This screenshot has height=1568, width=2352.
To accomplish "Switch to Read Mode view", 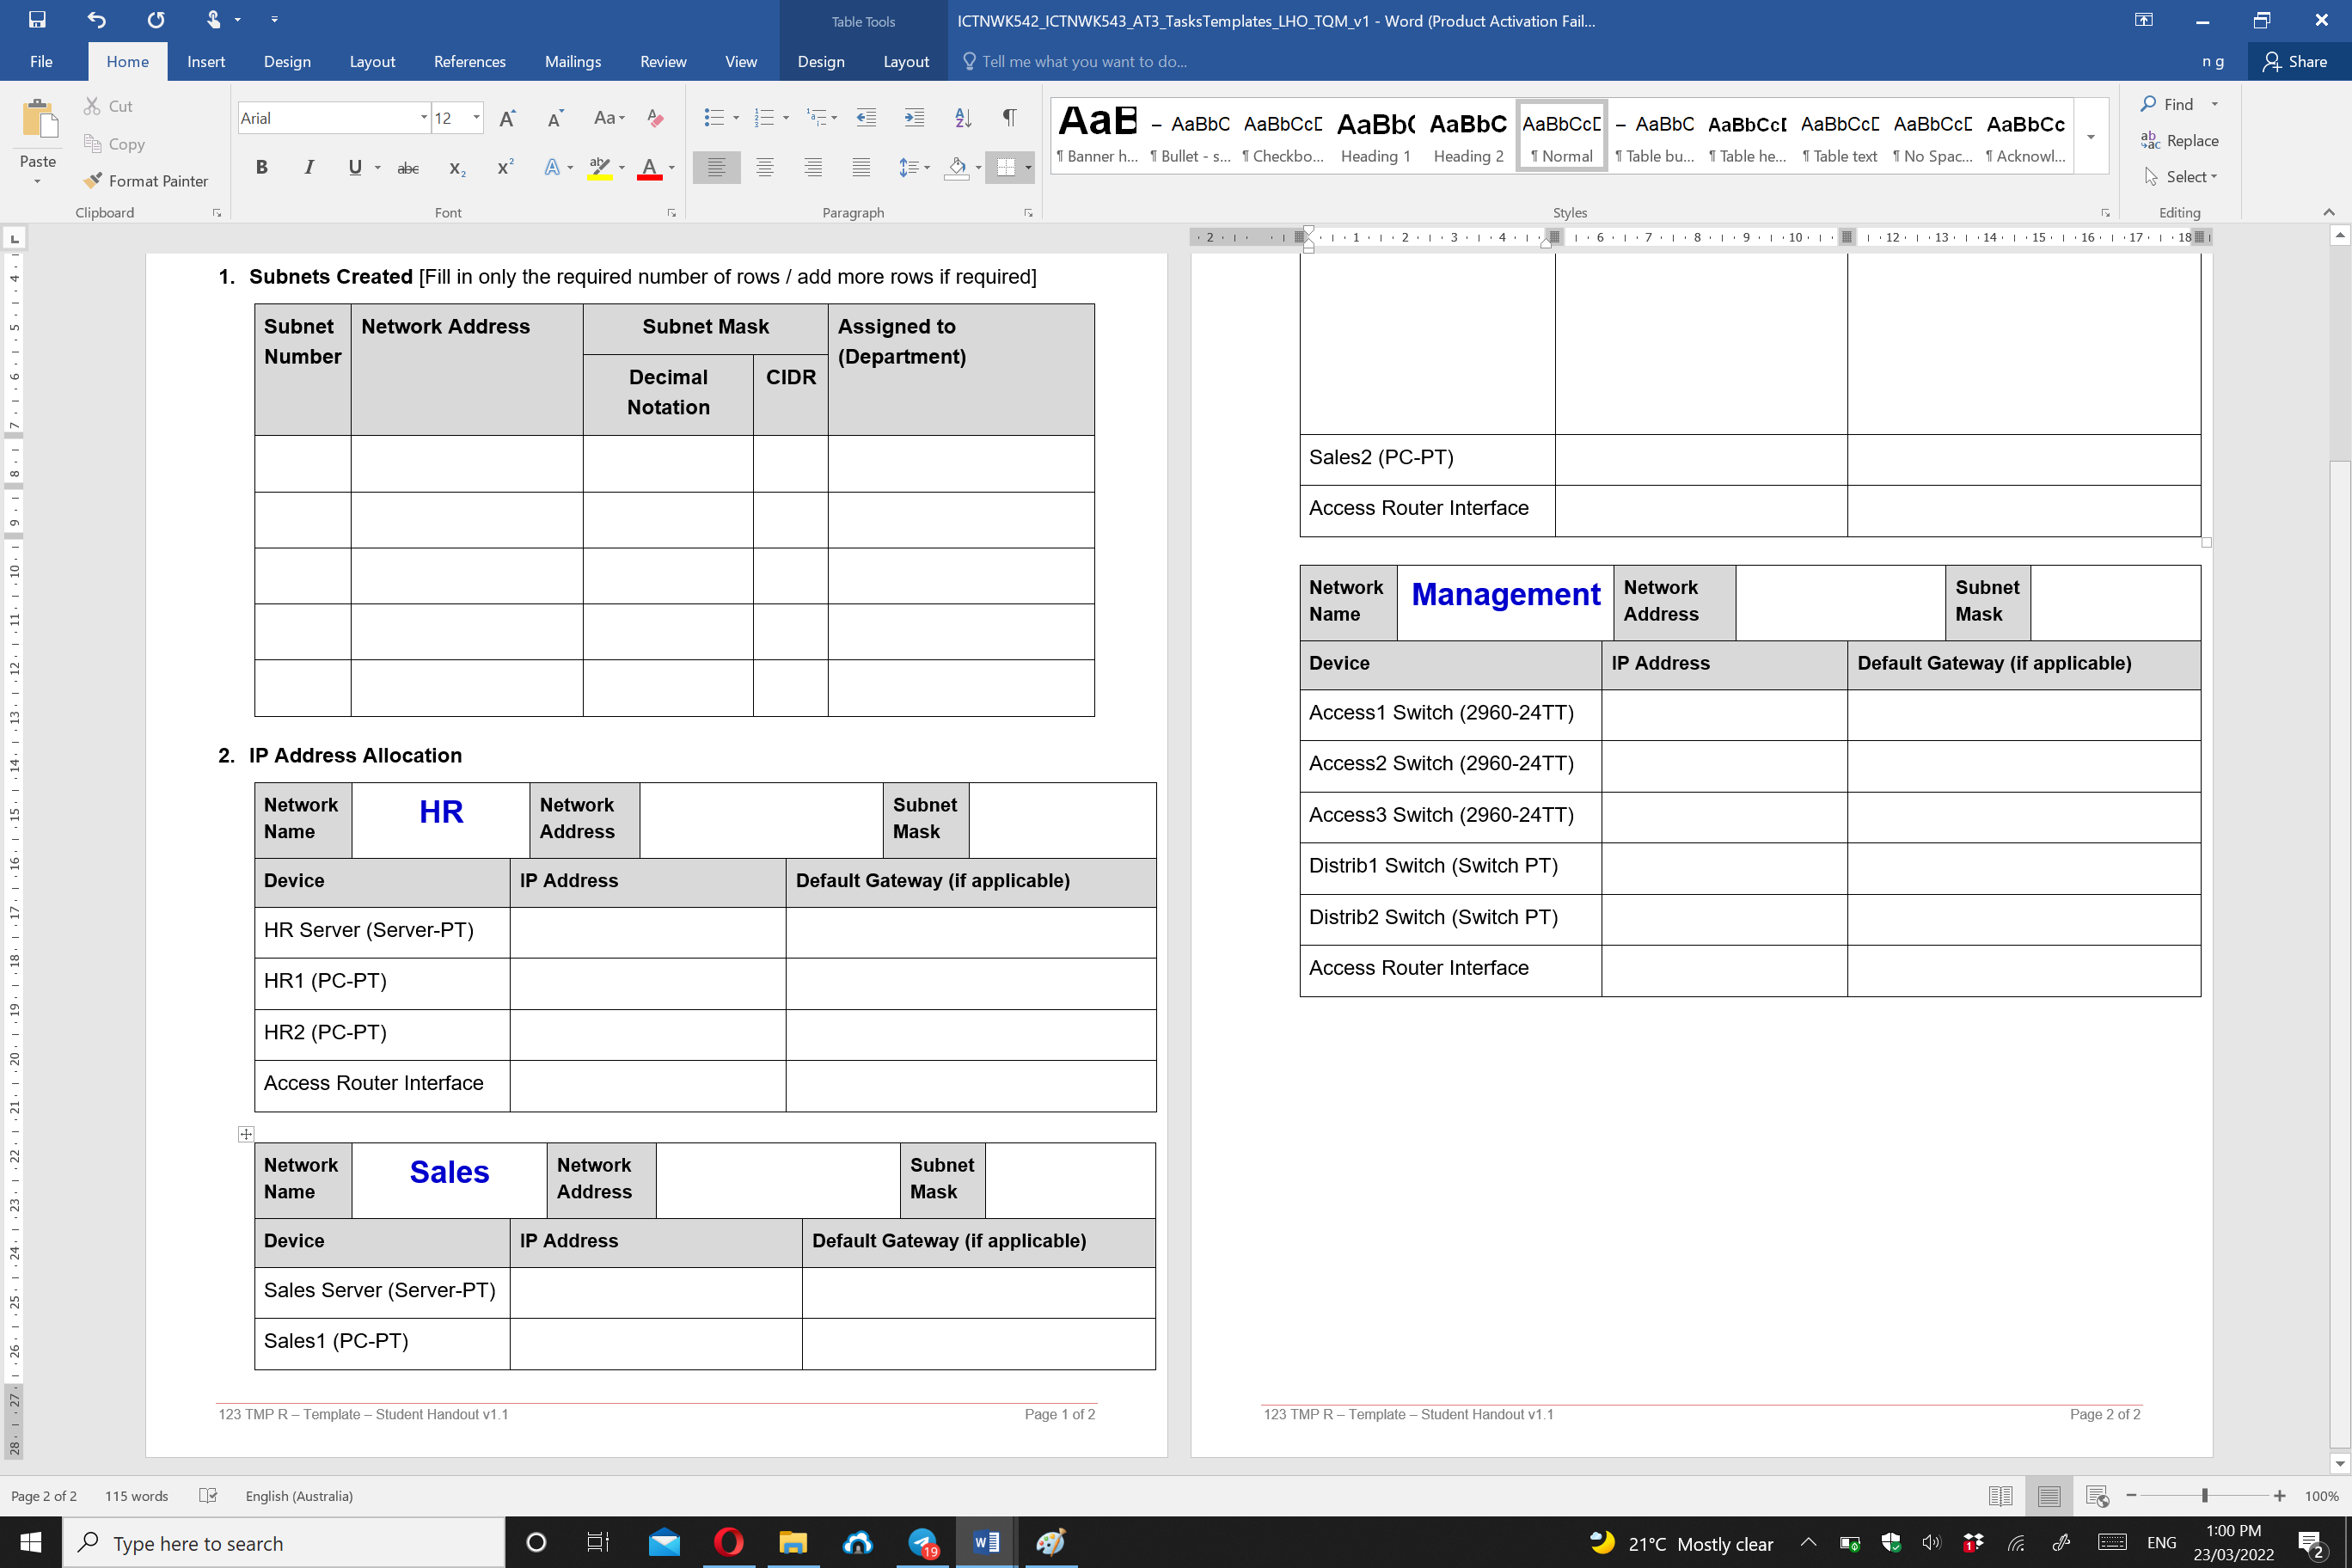I will pos(2000,1496).
